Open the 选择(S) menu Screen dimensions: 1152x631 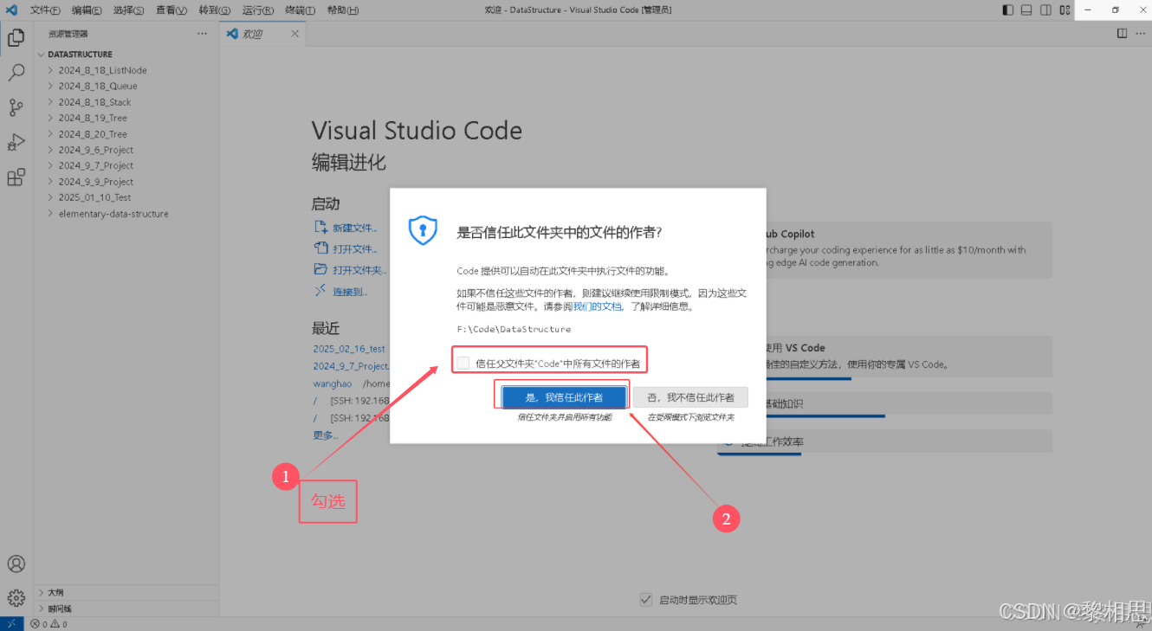129,10
